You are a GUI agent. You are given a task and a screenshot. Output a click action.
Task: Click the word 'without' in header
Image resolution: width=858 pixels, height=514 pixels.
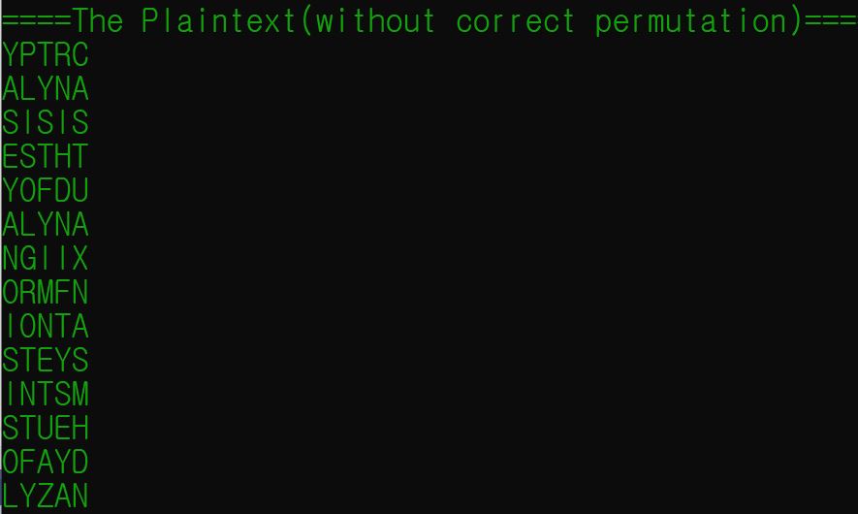[x=375, y=20]
